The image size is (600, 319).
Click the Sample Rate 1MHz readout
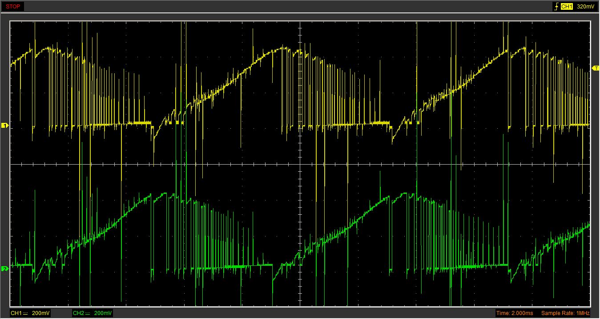[565, 314]
